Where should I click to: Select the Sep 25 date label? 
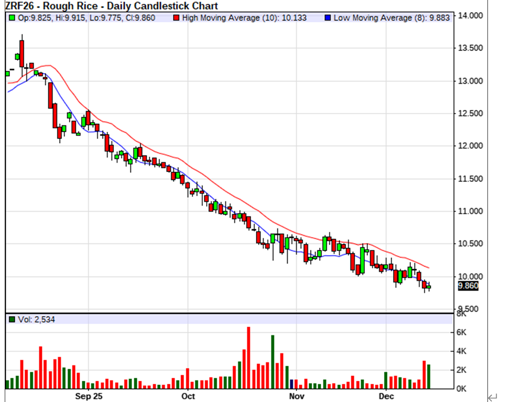(x=88, y=396)
